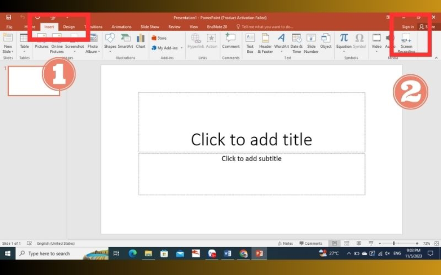Image resolution: width=441 pixels, height=275 pixels.
Task: Open Task View on taskbar
Action: click(x=116, y=254)
